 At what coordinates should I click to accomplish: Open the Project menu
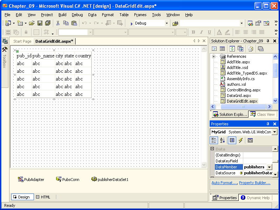tap(47, 15)
